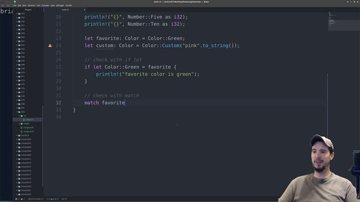Click the comment '// check with match'
This screenshot has height=202, width=360.
point(112,95)
